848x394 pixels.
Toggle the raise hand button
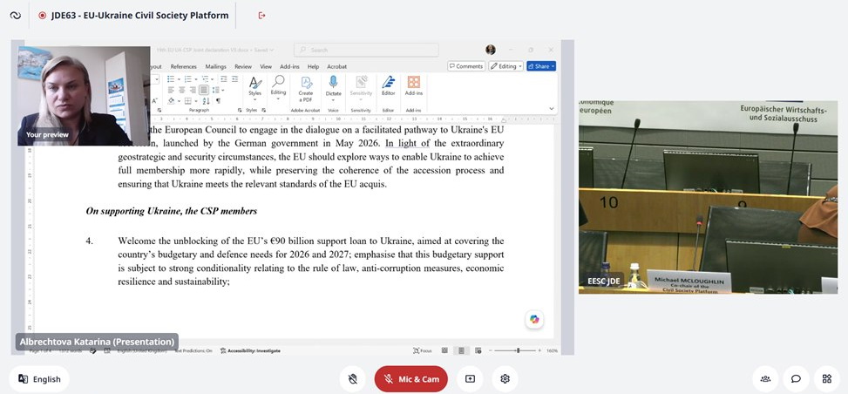(353, 379)
